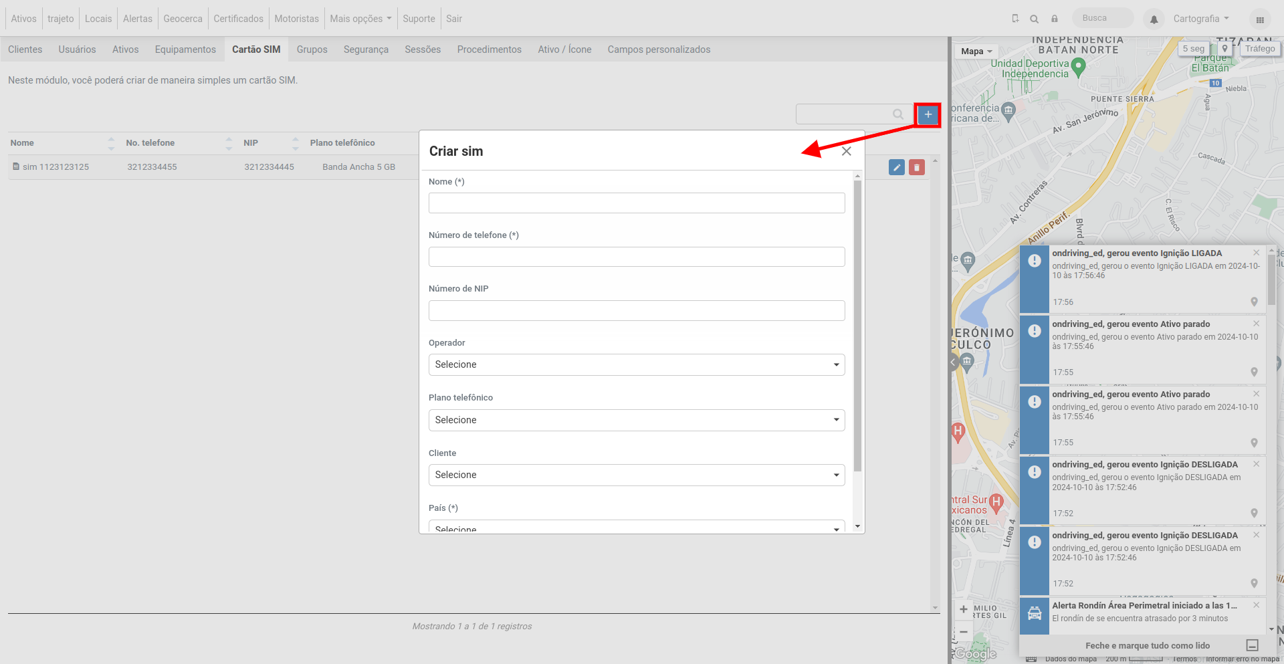Collapse map panel left arrow
This screenshot has width=1284, height=664.
click(954, 363)
